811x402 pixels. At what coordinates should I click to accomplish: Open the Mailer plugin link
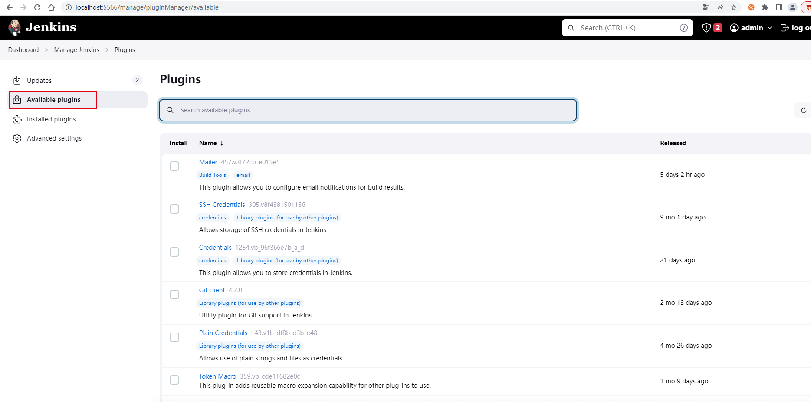pyautogui.click(x=208, y=162)
